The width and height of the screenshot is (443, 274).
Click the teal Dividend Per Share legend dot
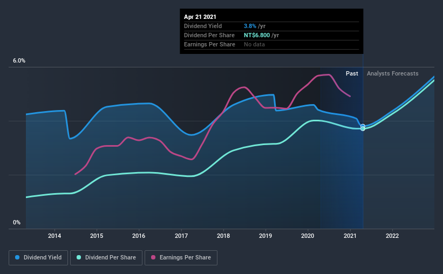pyautogui.click(x=79, y=257)
